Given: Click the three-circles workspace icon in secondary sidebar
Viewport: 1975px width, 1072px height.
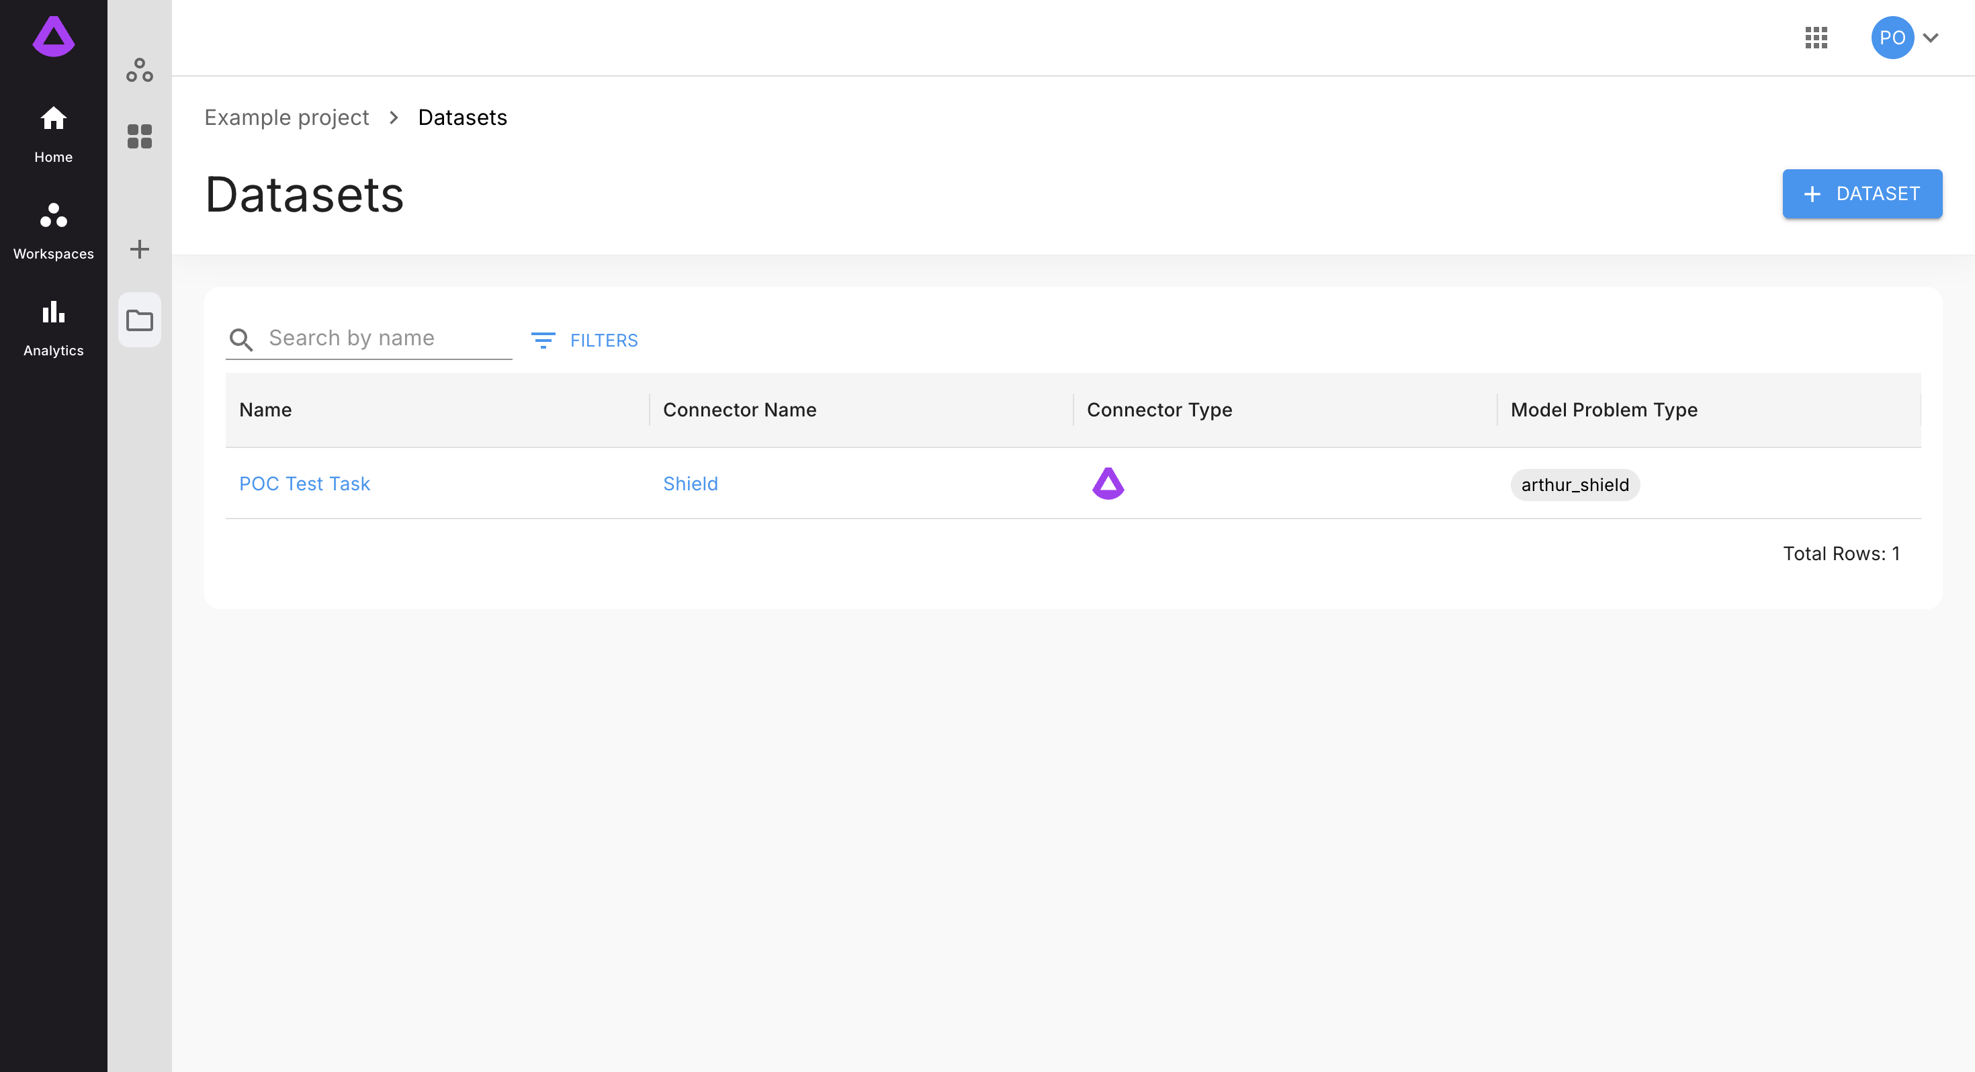Looking at the screenshot, I should [140, 71].
